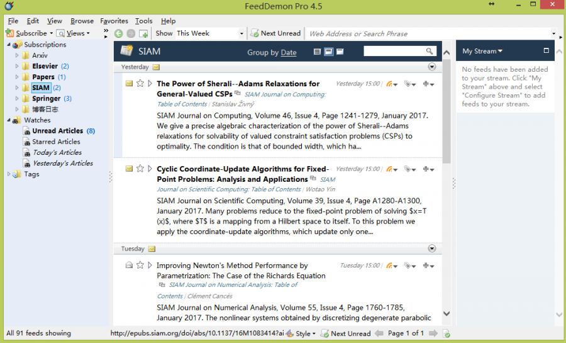Switch to full-article view icon in the SIAM header
566x343 pixels.
pos(340,52)
